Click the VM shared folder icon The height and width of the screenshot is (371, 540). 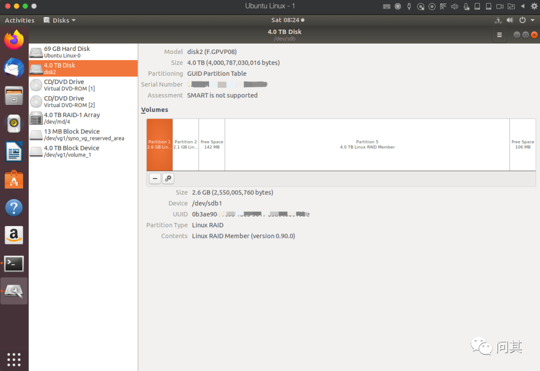click(x=511, y=6)
